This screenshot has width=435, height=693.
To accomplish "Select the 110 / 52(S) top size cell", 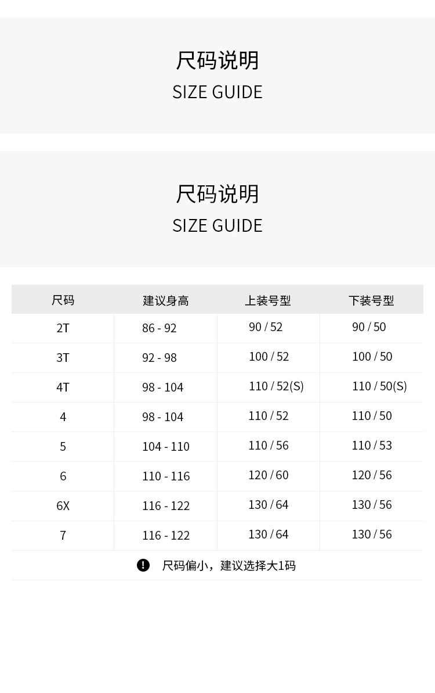I will 276,386.
